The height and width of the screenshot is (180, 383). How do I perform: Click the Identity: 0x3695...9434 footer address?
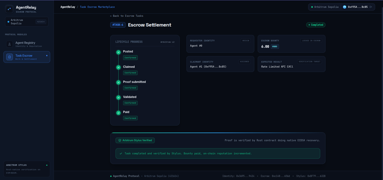pyautogui.click(x=238, y=176)
